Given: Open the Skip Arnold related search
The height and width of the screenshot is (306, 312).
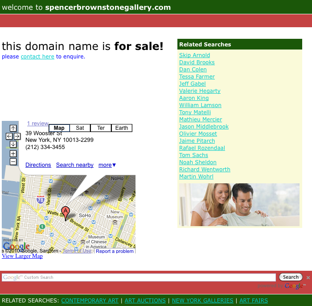Looking at the screenshot, I should tap(195, 55).
